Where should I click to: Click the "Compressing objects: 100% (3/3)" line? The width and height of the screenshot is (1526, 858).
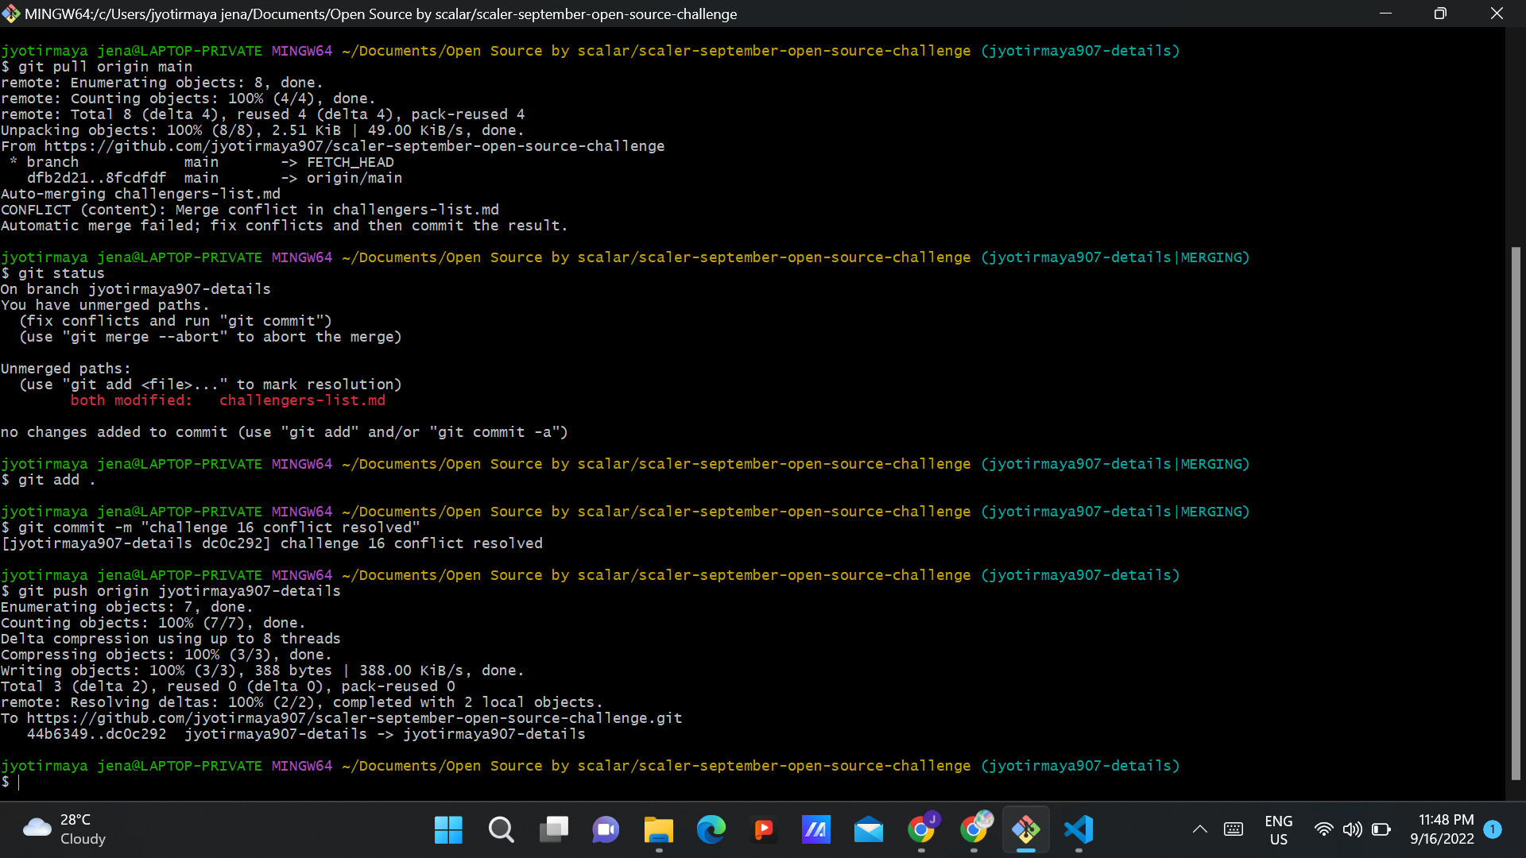coord(167,655)
